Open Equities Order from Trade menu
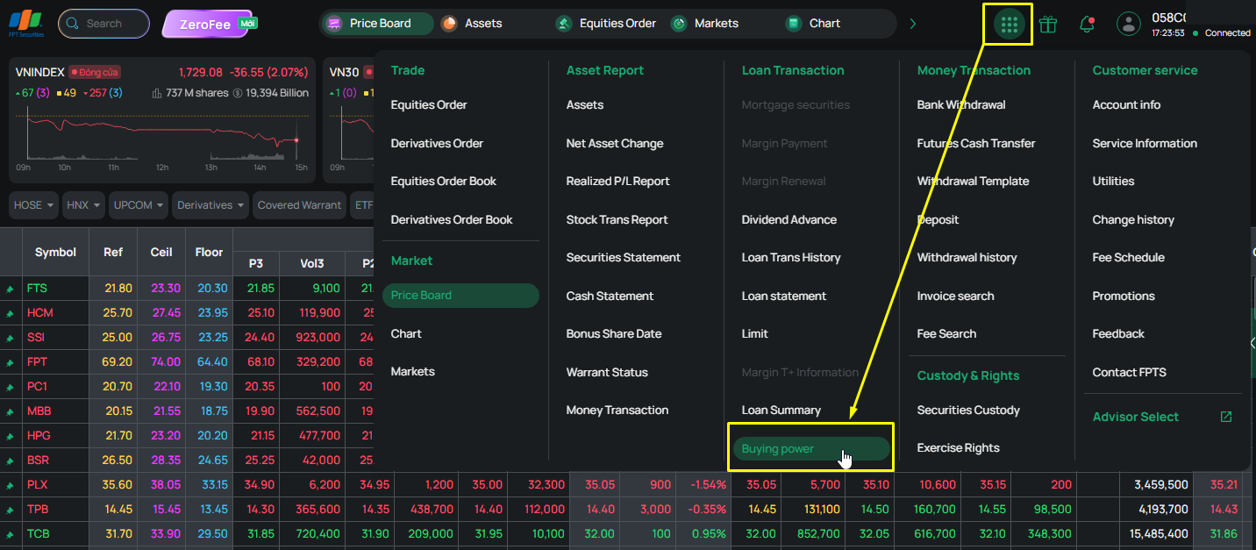 (x=429, y=104)
